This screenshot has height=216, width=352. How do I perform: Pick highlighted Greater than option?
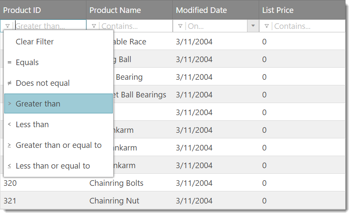pyautogui.click(x=38, y=104)
